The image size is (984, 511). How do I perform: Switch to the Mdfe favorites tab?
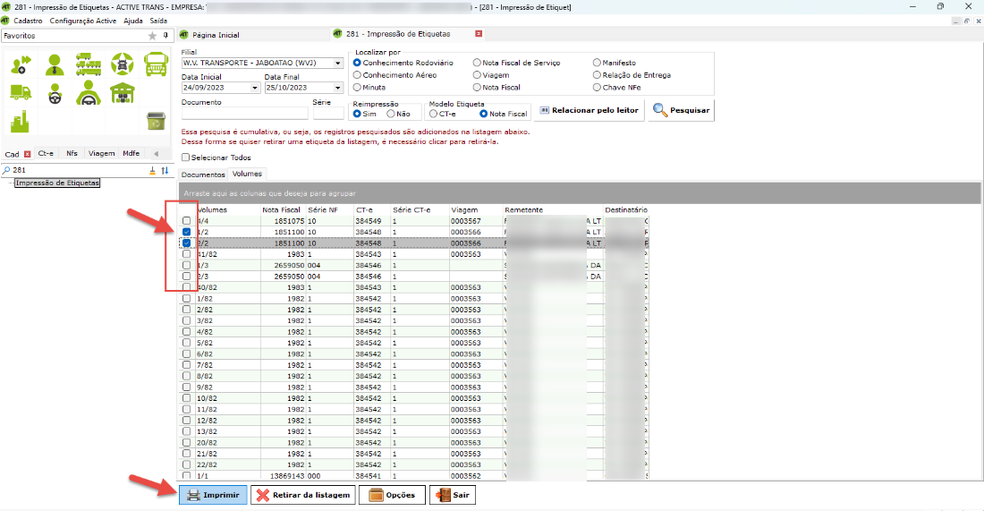click(x=131, y=153)
